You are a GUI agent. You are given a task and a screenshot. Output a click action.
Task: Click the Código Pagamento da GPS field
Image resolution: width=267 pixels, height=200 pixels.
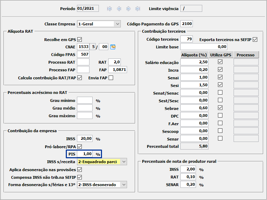(x=187, y=24)
